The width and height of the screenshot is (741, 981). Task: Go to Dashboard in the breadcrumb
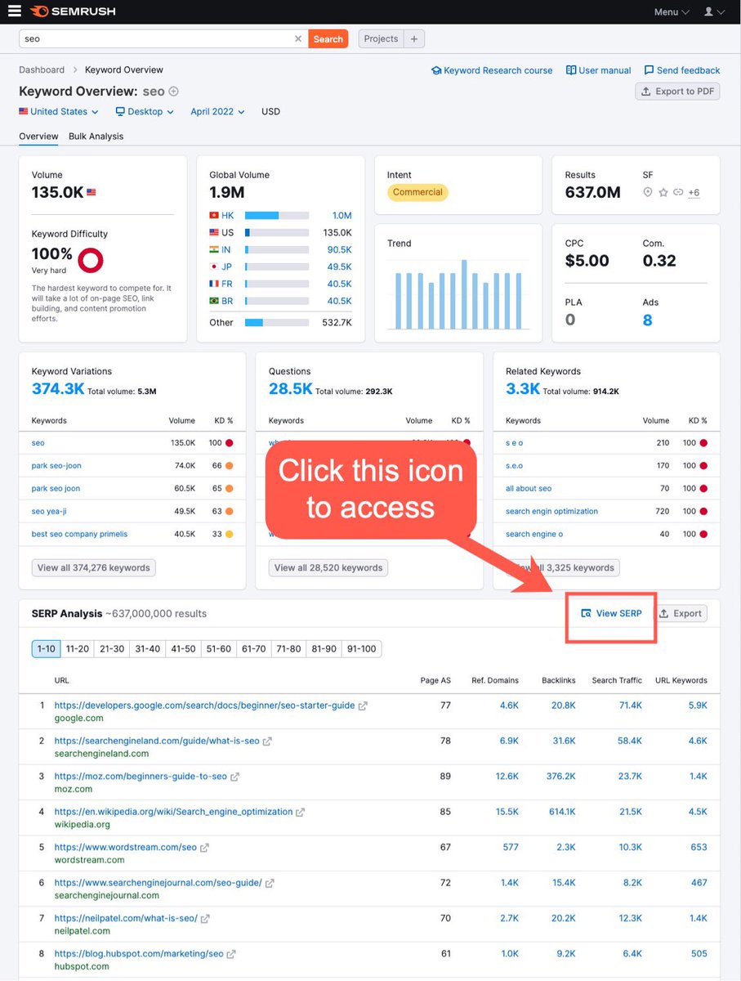pyautogui.click(x=42, y=70)
